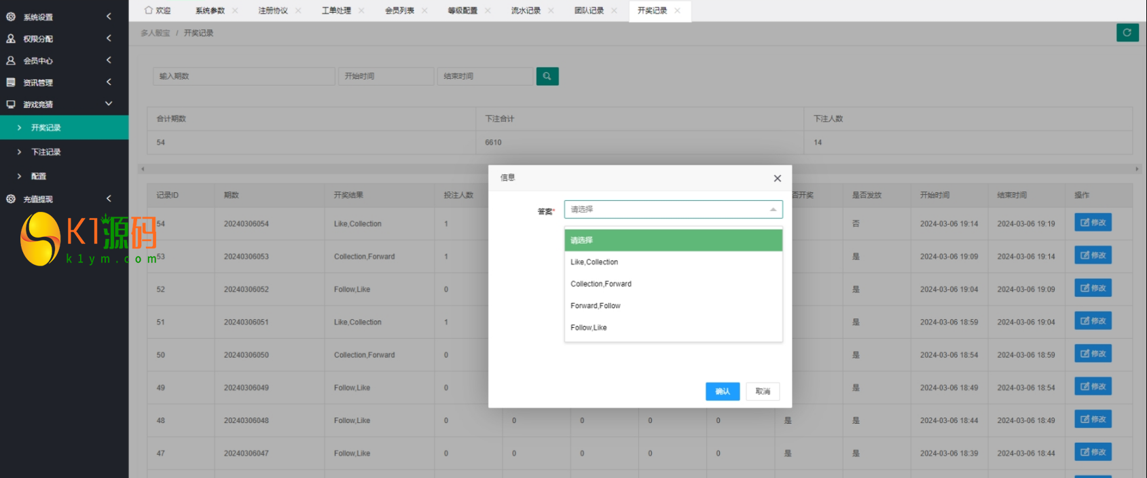Close the 信息 dialog with X
The height and width of the screenshot is (478, 1147).
(x=777, y=179)
